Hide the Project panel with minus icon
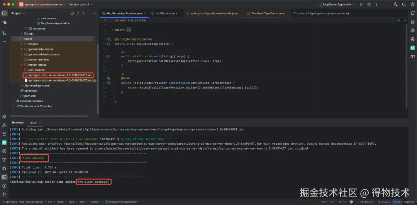The height and width of the screenshot is (205, 417). pos(95,13)
